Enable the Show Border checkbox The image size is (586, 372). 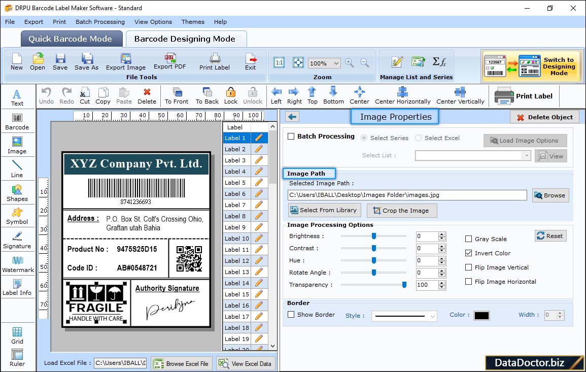click(x=291, y=315)
